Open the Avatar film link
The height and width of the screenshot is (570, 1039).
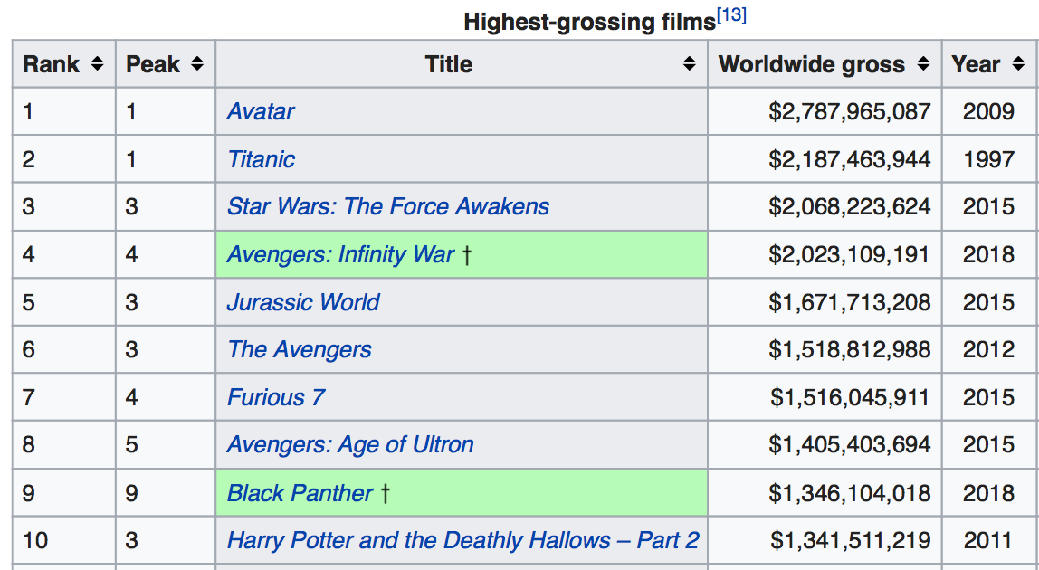click(261, 111)
